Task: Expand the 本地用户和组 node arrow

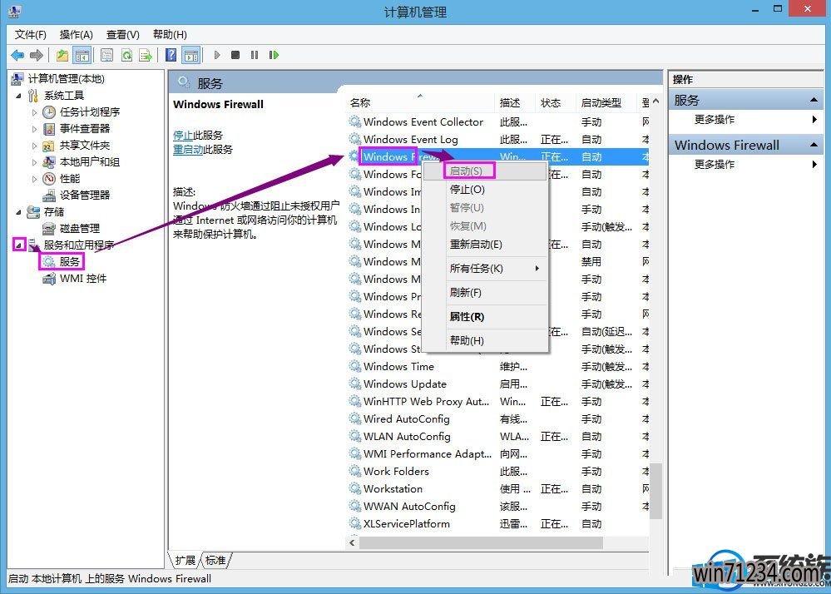Action: [x=34, y=162]
